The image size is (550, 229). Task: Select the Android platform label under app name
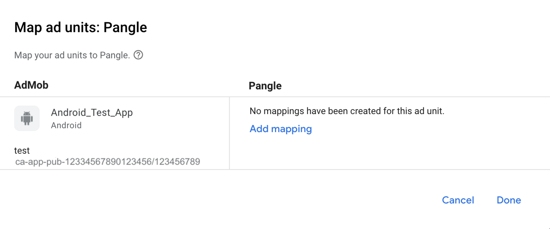(66, 125)
